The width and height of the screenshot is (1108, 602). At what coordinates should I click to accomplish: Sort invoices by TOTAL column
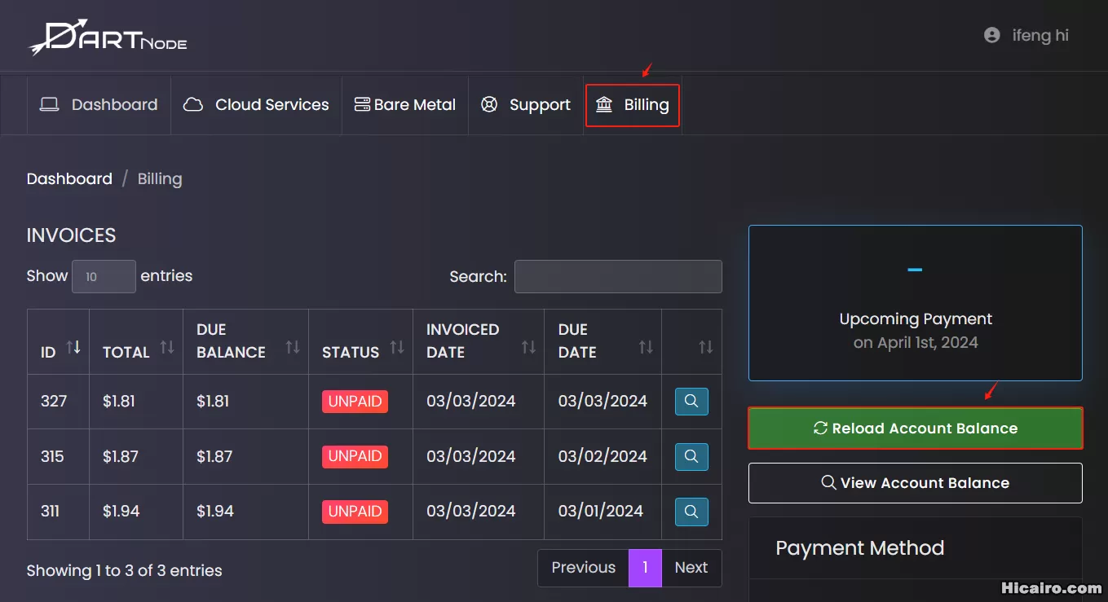pyautogui.click(x=136, y=342)
